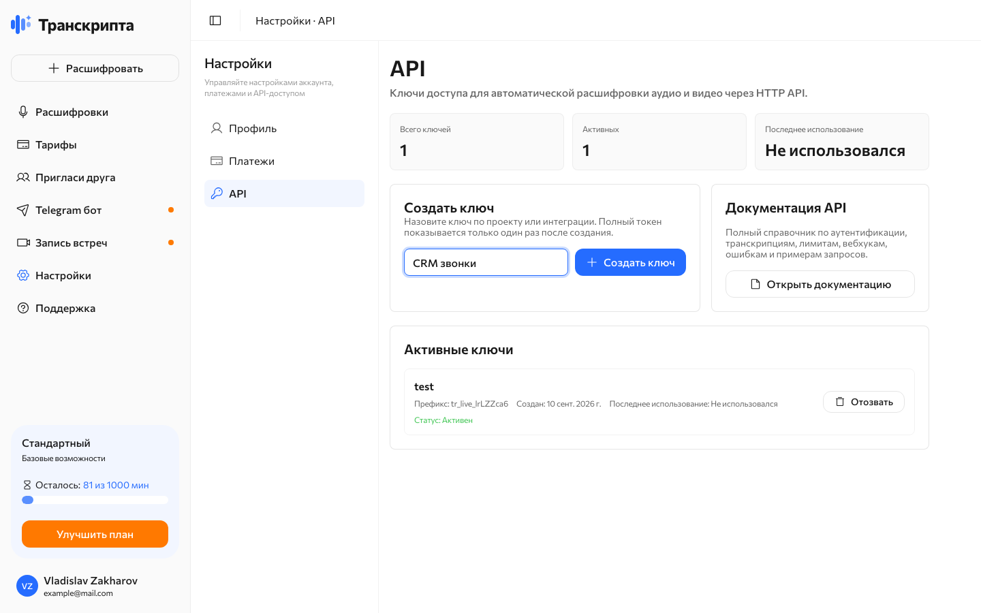Click the microphone icon beside Расшифровки
The height and width of the screenshot is (613, 981).
[23, 112]
